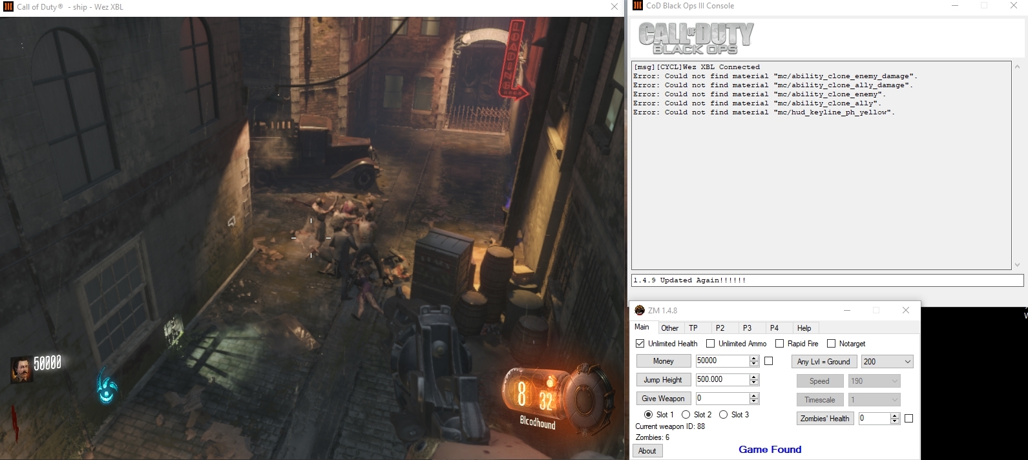Click the Timescale button
This screenshot has height=460, width=1028.
click(x=819, y=400)
